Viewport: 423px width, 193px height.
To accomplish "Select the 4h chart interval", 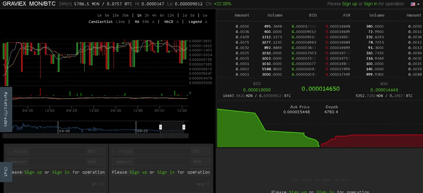I will click(154, 15).
